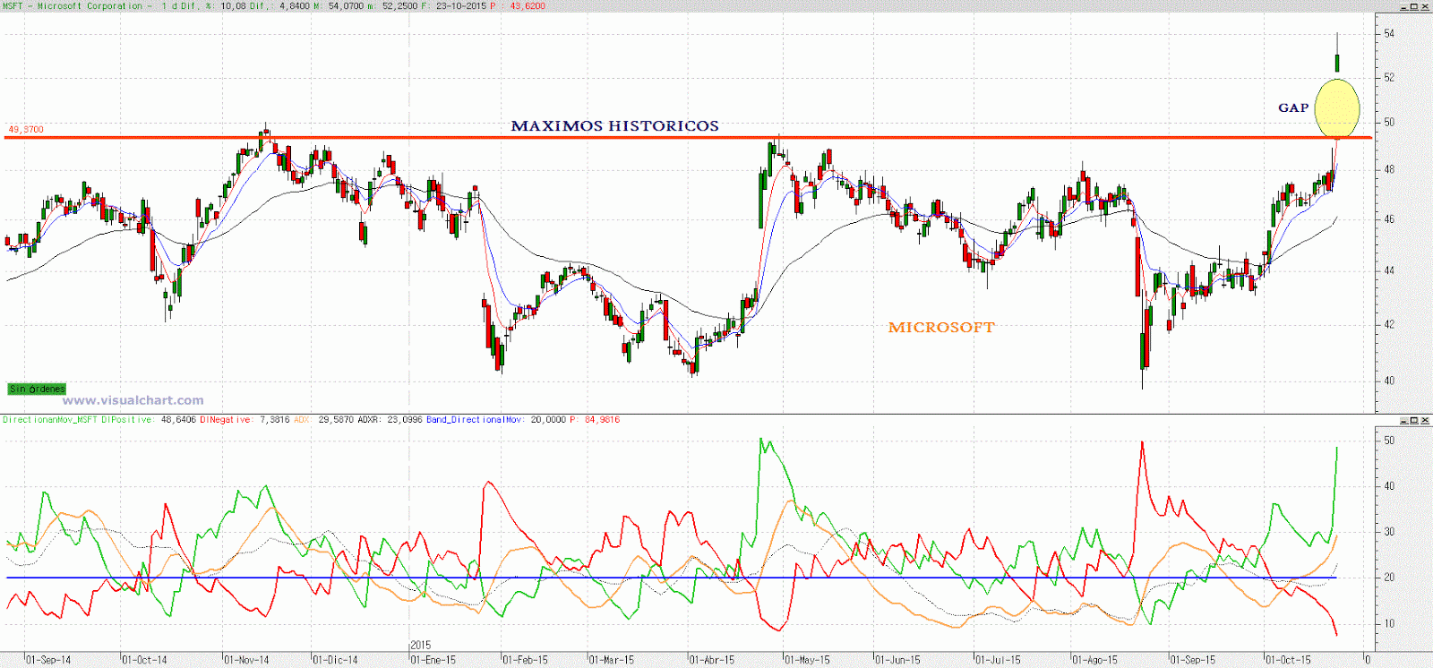Image resolution: width=1433 pixels, height=668 pixels.
Task: Minimize the MSFT price chart panel
Action: [x=1404, y=6]
